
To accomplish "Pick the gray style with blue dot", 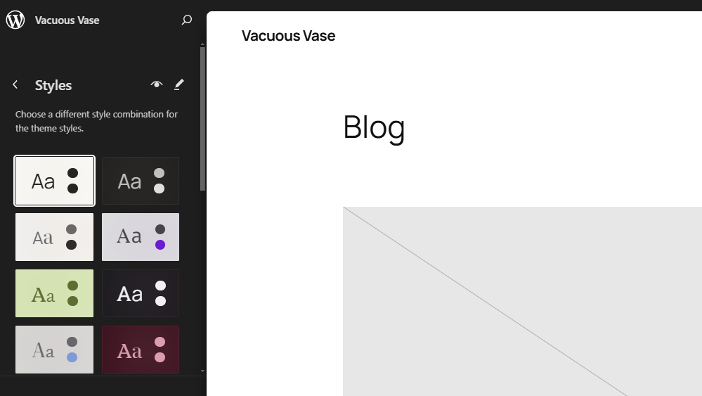I will point(55,350).
